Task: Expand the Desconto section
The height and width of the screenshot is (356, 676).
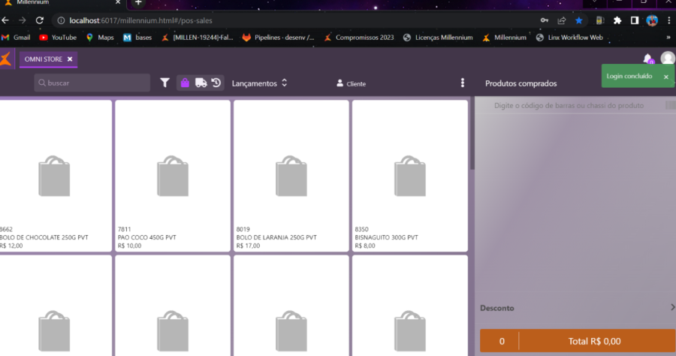Action: [x=577, y=308]
